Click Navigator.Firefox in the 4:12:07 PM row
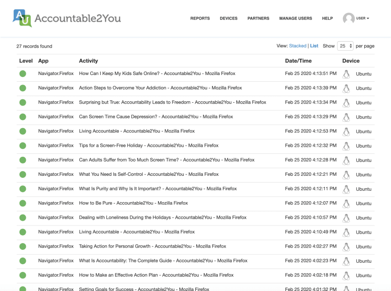The width and height of the screenshot is (391, 291). point(56,203)
